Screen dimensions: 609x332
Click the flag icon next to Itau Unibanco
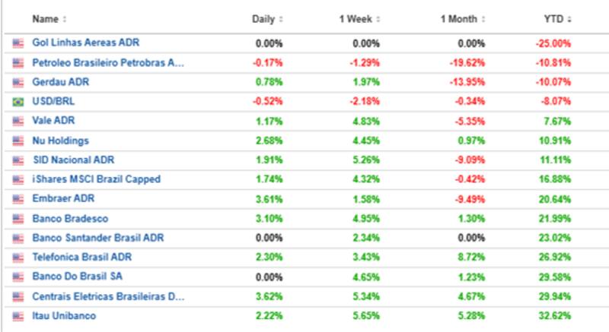point(18,315)
